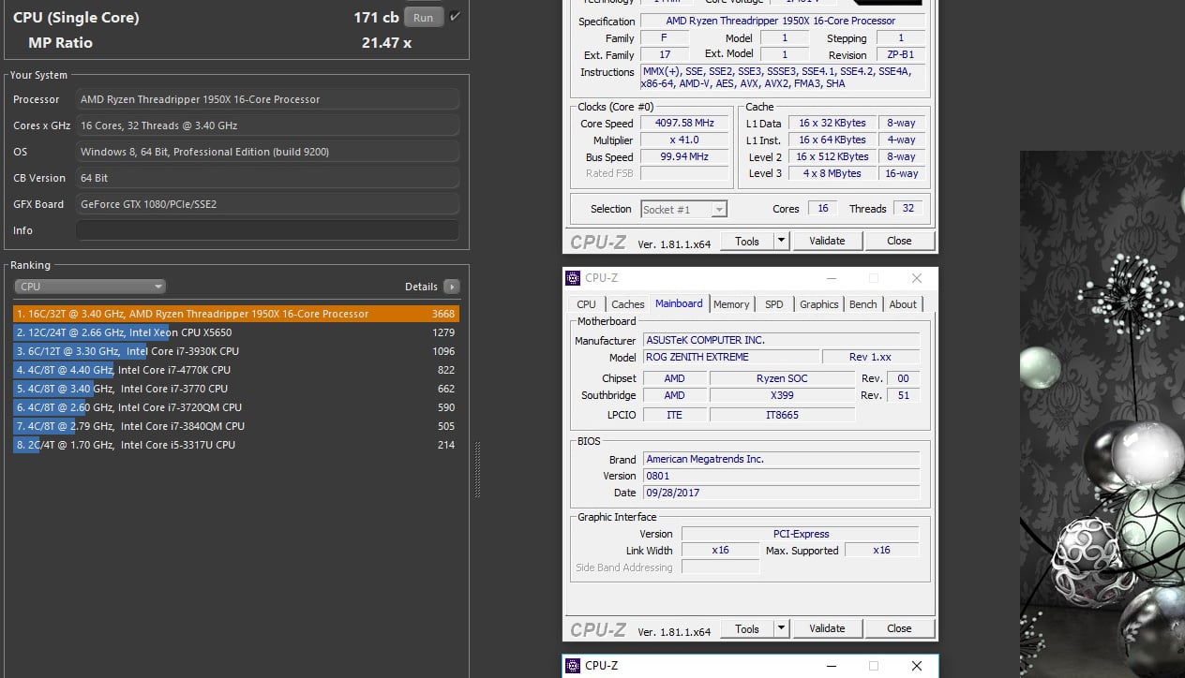This screenshot has height=678, width=1185.
Task: Click the Close text button in Mainboard CPU-Z window
Action: point(899,629)
